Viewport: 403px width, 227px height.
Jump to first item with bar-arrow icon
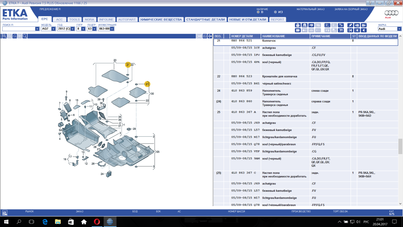pos(350,30)
